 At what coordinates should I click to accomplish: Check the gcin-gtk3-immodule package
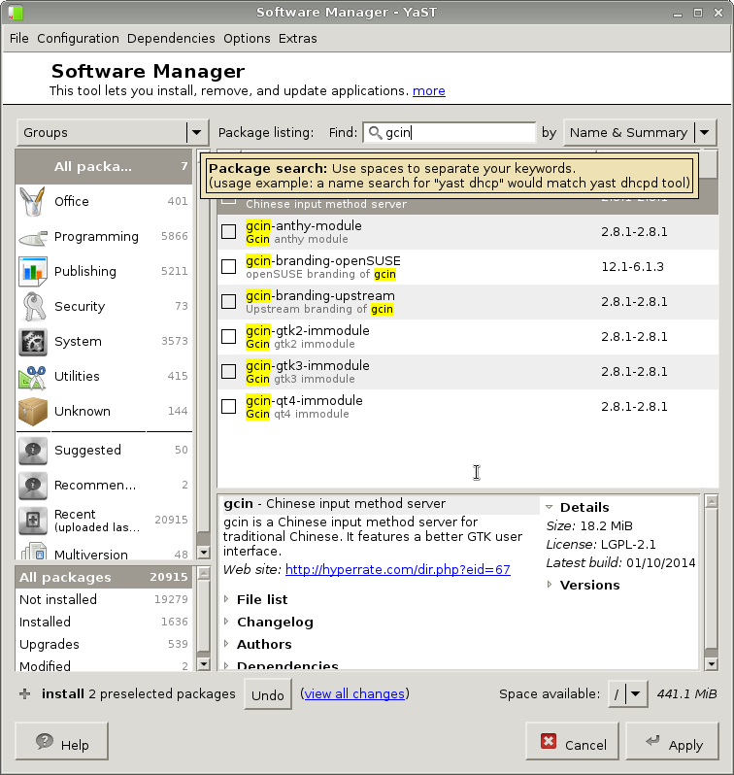228,372
